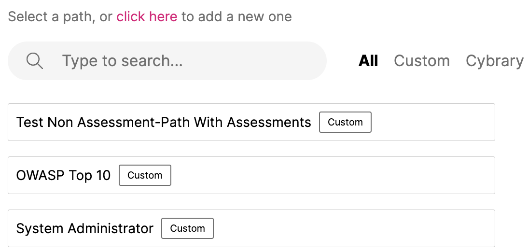
Task: Click the Custom badge next to OWASP Top 10
Action: [145, 175]
